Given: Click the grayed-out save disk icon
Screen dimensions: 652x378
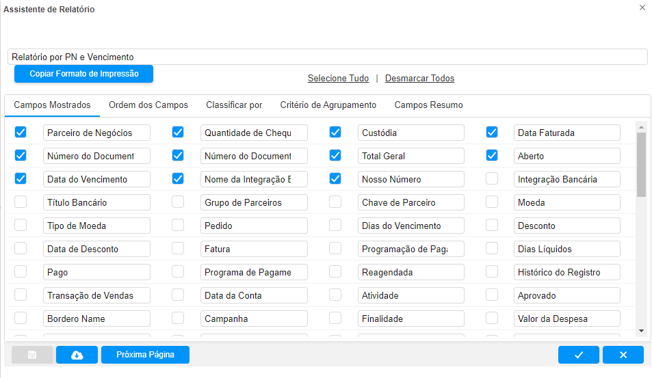Looking at the screenshot, I should click(x=32, y=355).
